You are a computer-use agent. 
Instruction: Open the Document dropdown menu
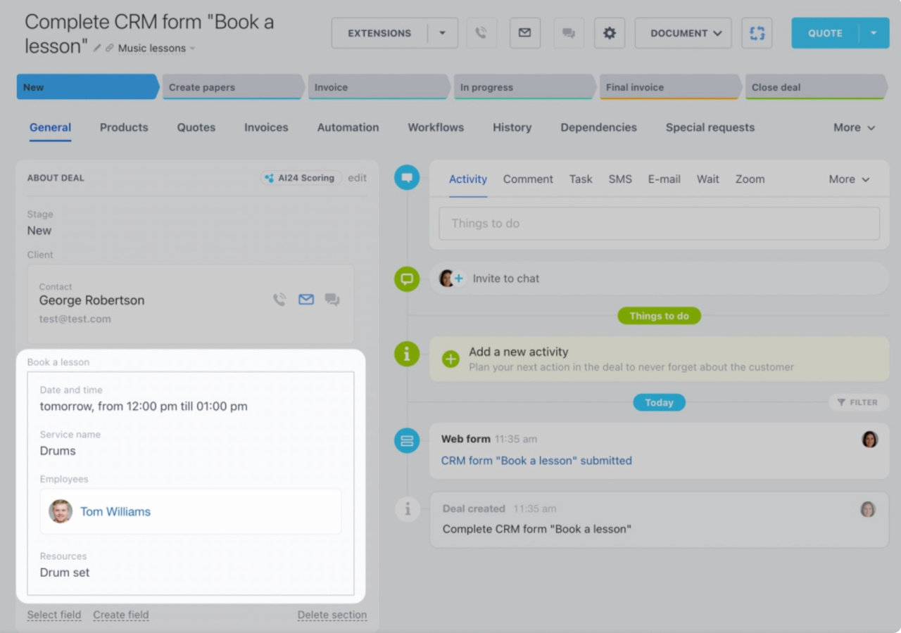[683, 33]
